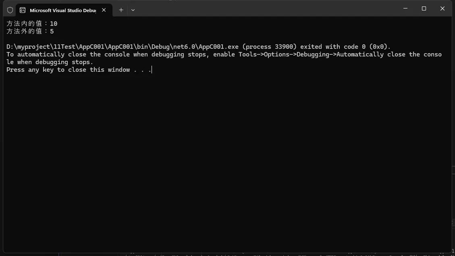Viewport: 455px width, 256px height.
Task: Click the 'le when debugging stops.' line
Action: (x=50, y=62)
